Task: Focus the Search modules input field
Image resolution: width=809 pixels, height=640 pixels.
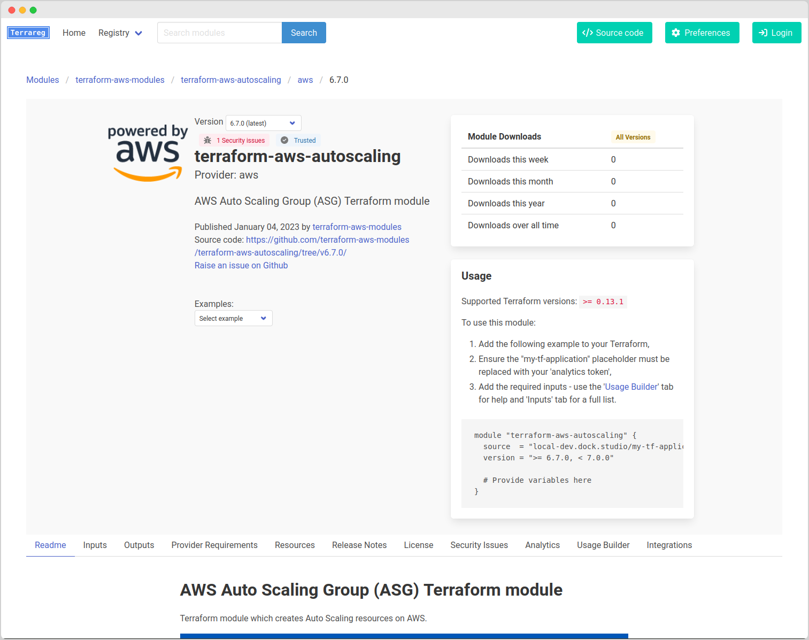Action: [x=219, y=33]
